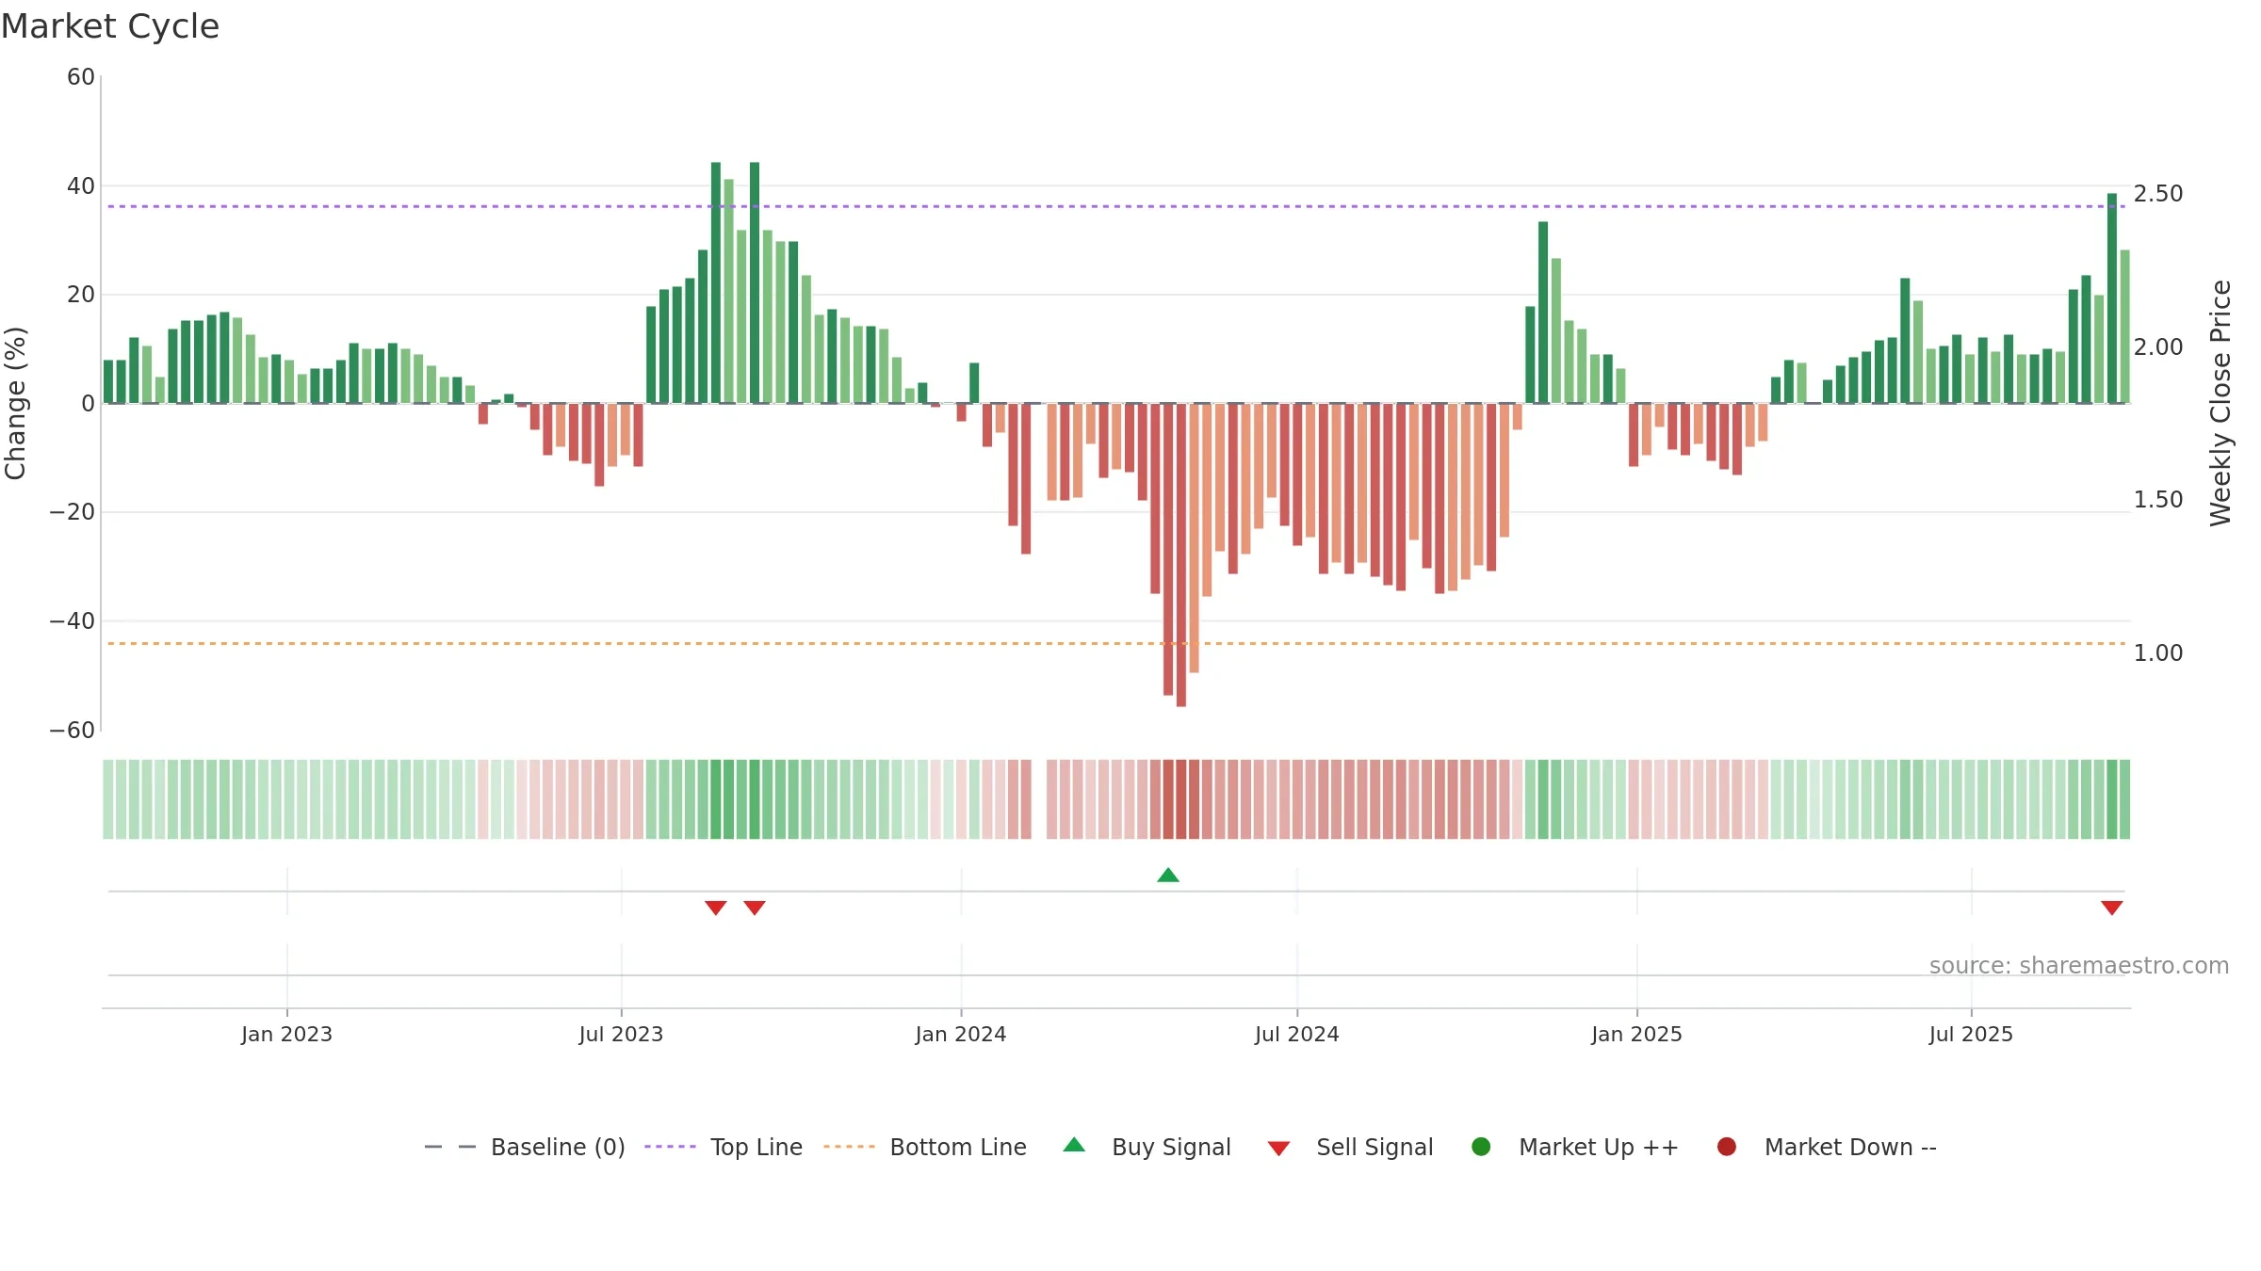Click the green circle icon in legend
Screen dimensions: 2261x1271
[x=1481, y=1147]
